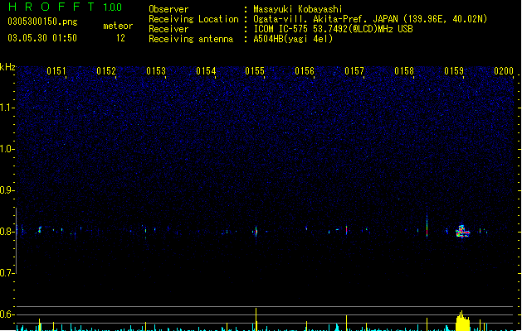Viewport: 522px width, 331px height.
Task: Click the 0151 time marker label
Action: point(56,71)
